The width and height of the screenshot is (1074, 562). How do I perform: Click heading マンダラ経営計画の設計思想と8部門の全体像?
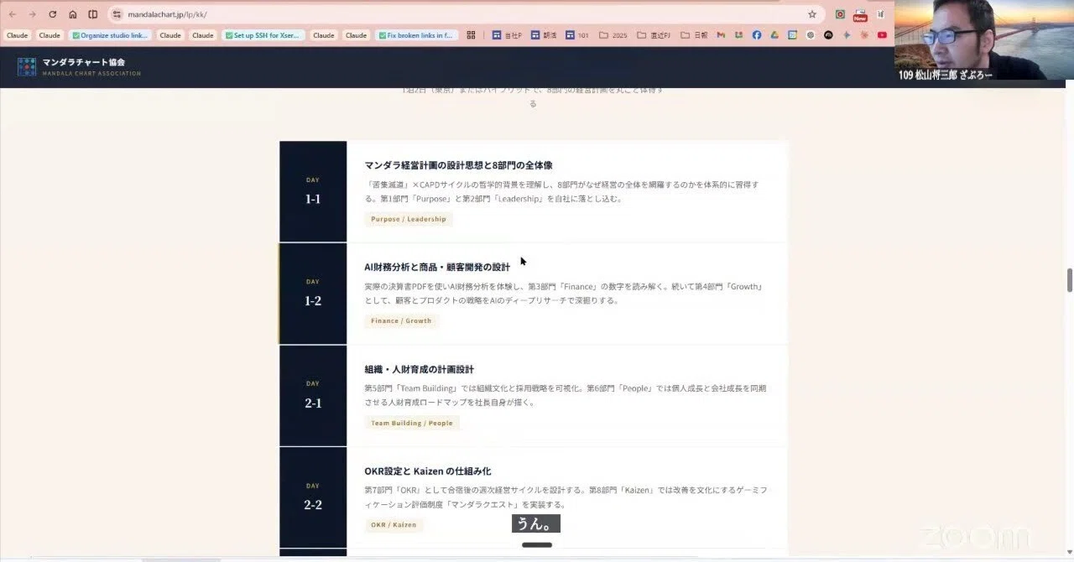tap(458, 165)
